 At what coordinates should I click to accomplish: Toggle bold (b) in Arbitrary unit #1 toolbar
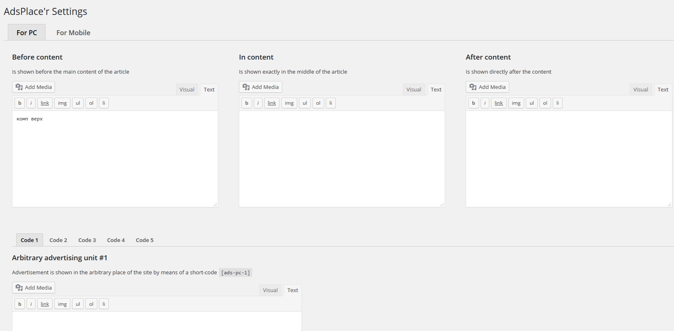pyautogui.click(x=19, y=304)
